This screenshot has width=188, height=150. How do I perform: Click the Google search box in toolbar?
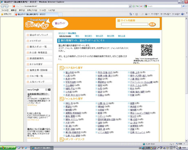click(x=163, y=6)
